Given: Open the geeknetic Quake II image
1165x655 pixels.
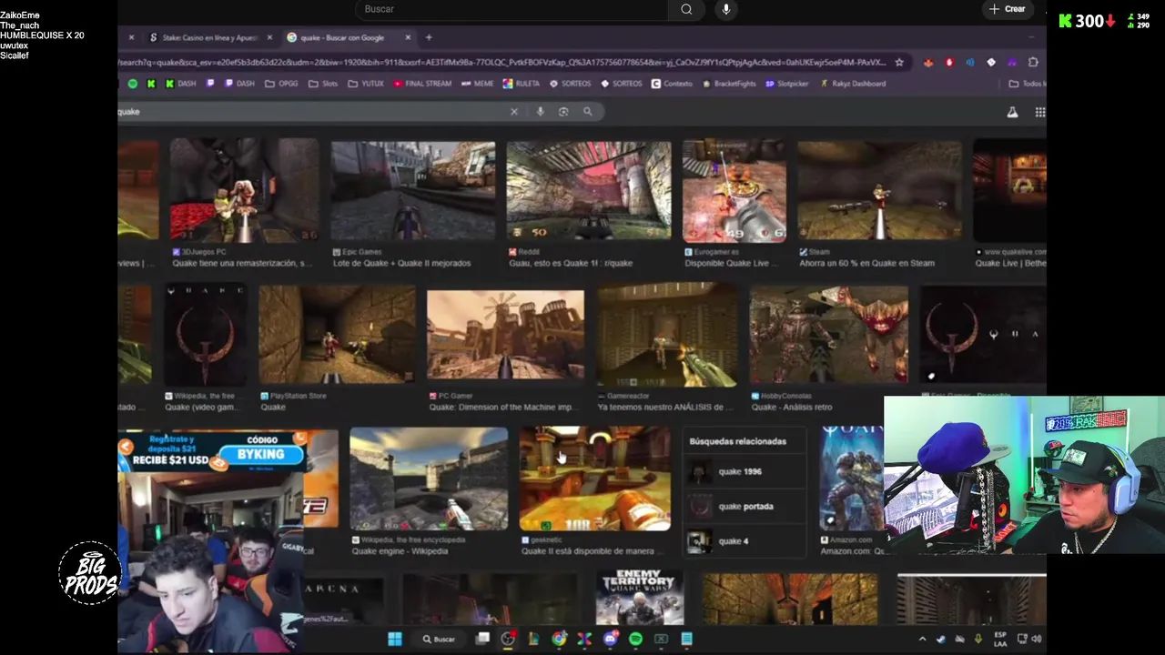Looking at the screenshot, I should tap(594, 479).
